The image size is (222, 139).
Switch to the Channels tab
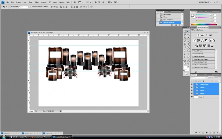click(202, 75)
